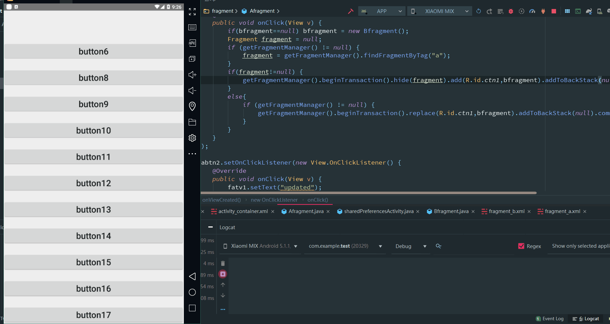Tap button9 in the emulator
Viewport: 610px width, 324px height.
93,104
